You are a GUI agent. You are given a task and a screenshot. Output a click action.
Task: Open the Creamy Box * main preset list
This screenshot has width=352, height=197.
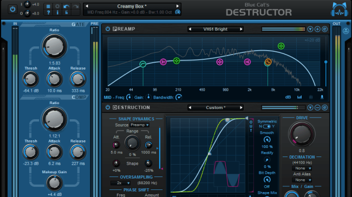[x=132, y=6]
